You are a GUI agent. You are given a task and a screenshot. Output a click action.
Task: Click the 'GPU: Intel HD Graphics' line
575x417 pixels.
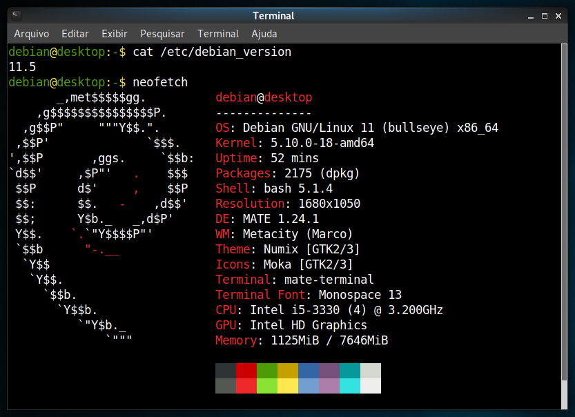click(x=291, y=325)
